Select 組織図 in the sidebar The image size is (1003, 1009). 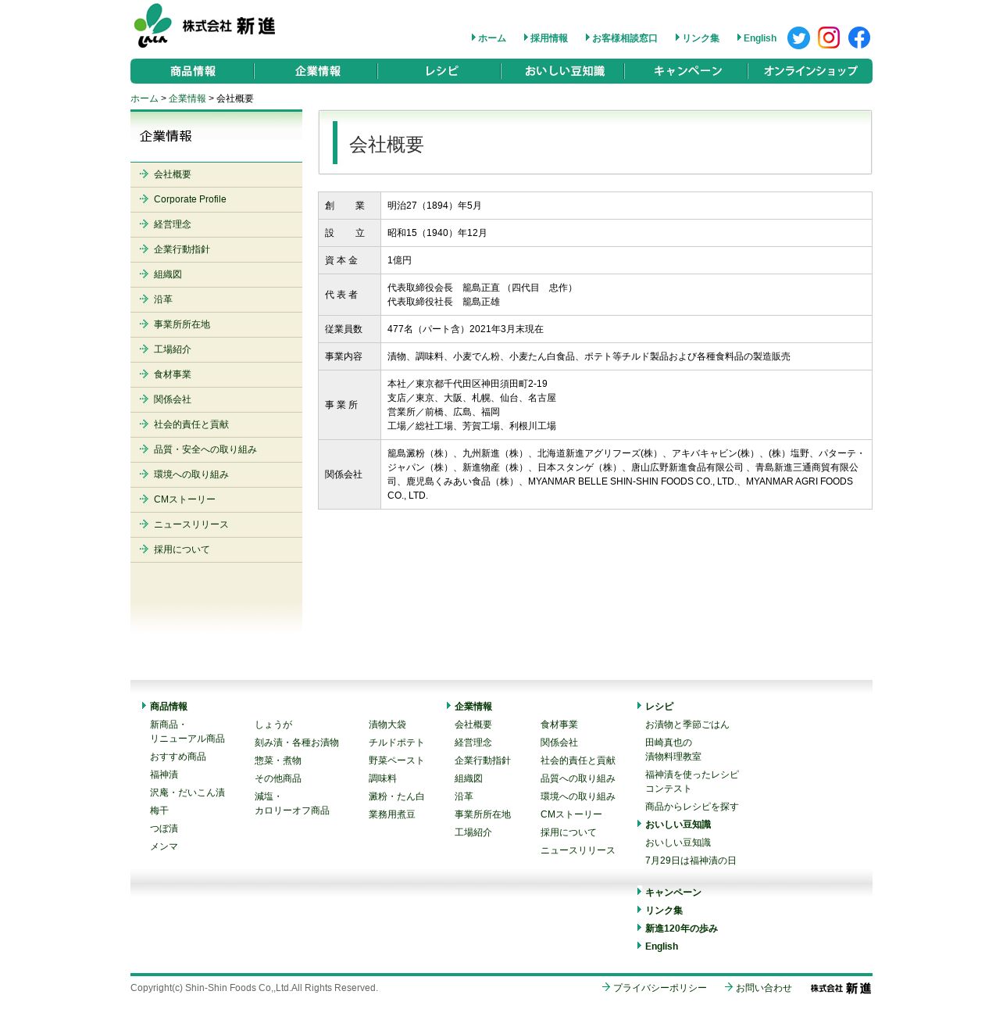[216, 274]
